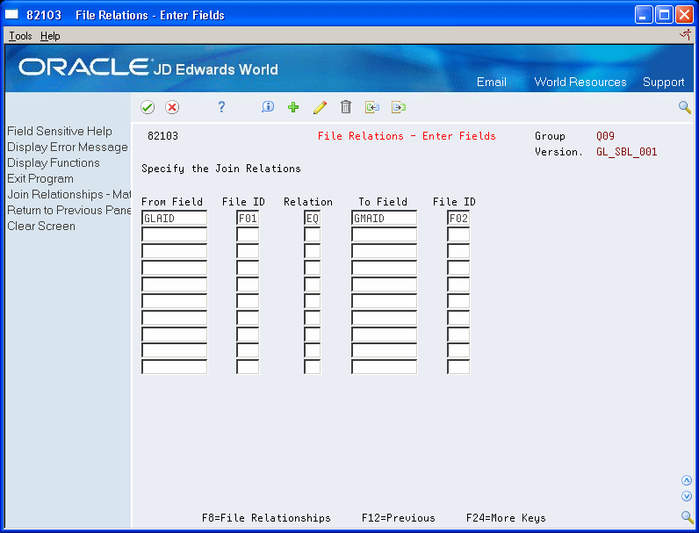Click the export arrow toolbar icon
Screen dimensions: 699x533
(x=399, y=107)
